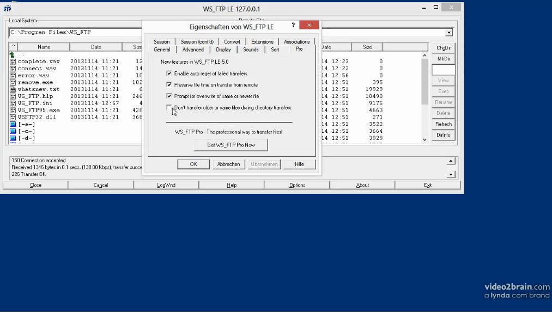Click the remote file mask input field
The image size is (552, 312).
pos(444,70)
